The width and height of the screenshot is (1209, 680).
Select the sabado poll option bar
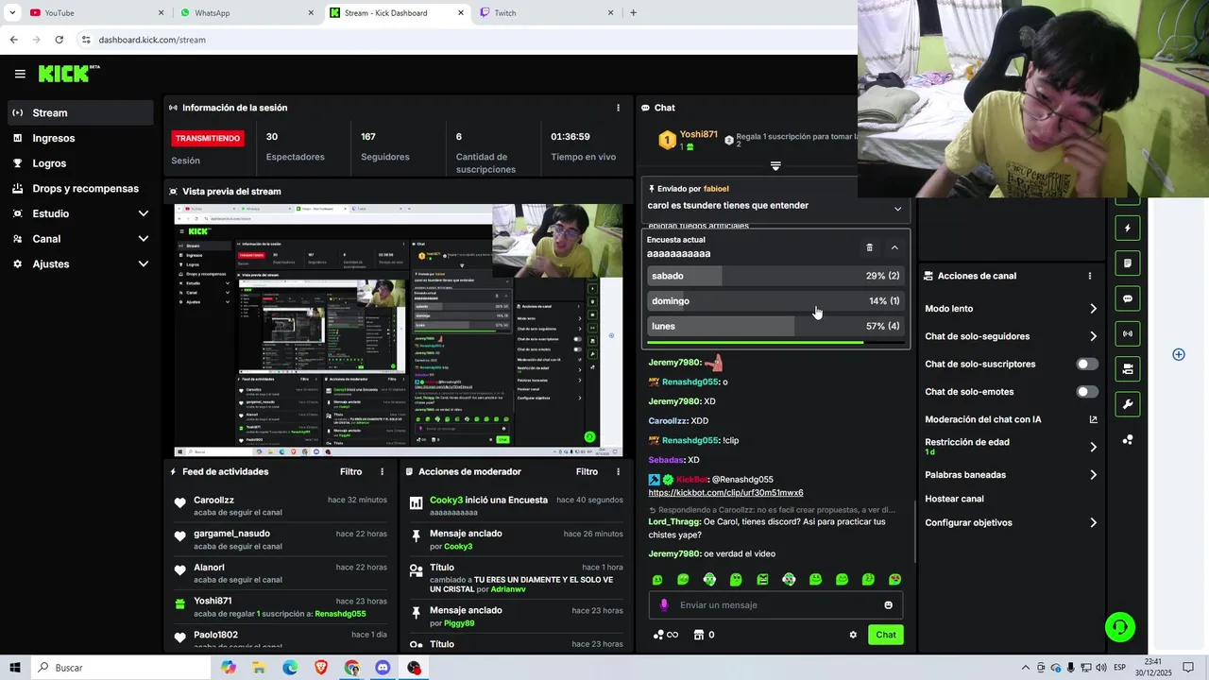click(775, 276)
